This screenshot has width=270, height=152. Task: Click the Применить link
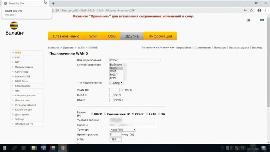(x=202, y=47)
